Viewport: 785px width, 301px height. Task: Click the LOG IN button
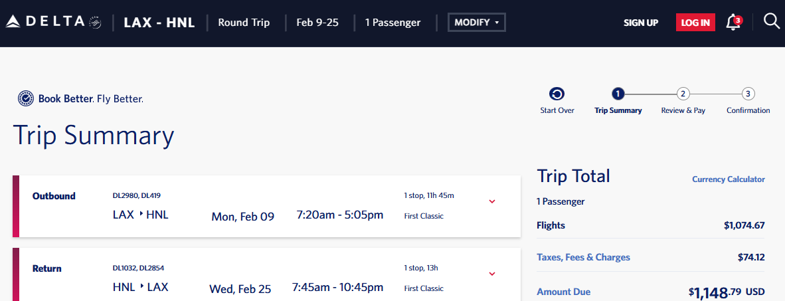[x=695, y=23]
